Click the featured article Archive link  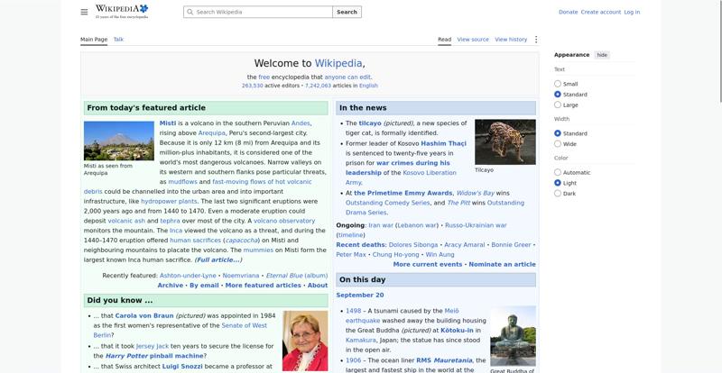171,285
